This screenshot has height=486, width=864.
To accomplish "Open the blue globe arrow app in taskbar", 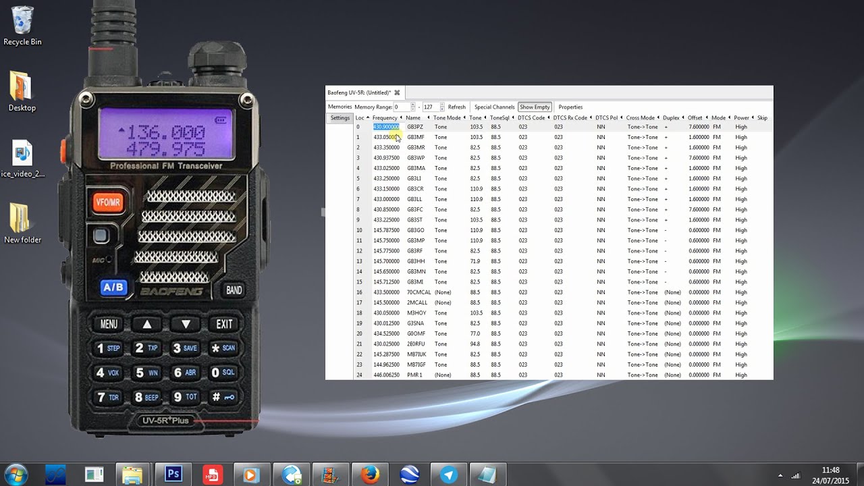I will coord(291,475).
